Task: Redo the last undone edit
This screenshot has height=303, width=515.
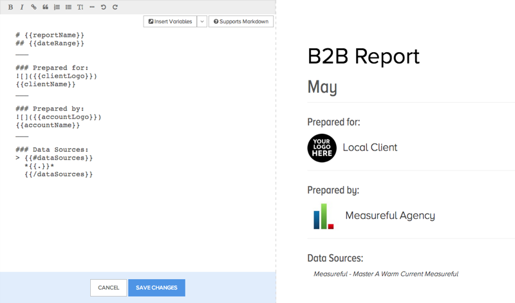Action: [x=115, y=7]
